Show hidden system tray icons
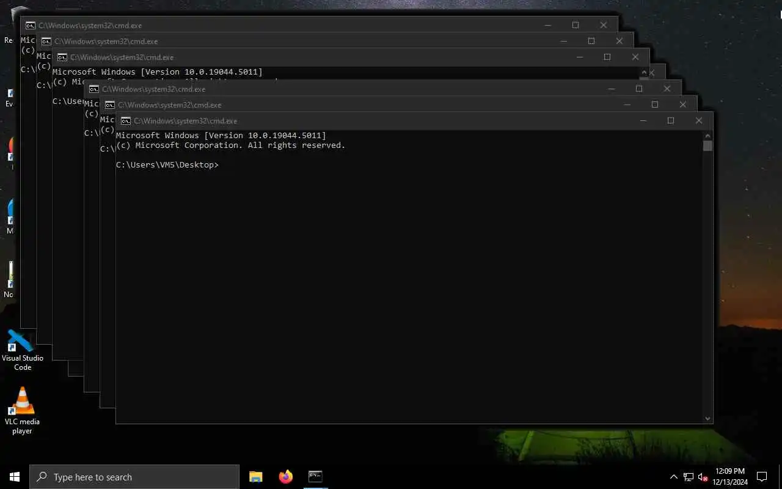Viewport: 782px width, 489px height. (x=674, y=477)
